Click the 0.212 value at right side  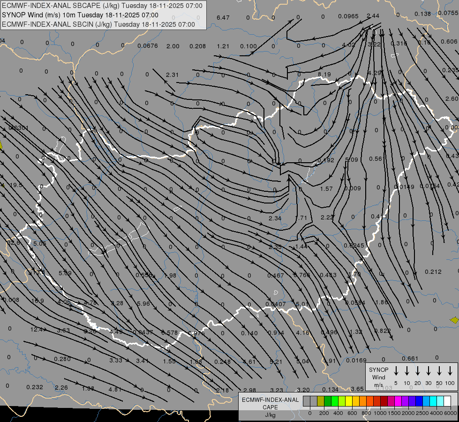pyautogui.click(x=433, y=272)
